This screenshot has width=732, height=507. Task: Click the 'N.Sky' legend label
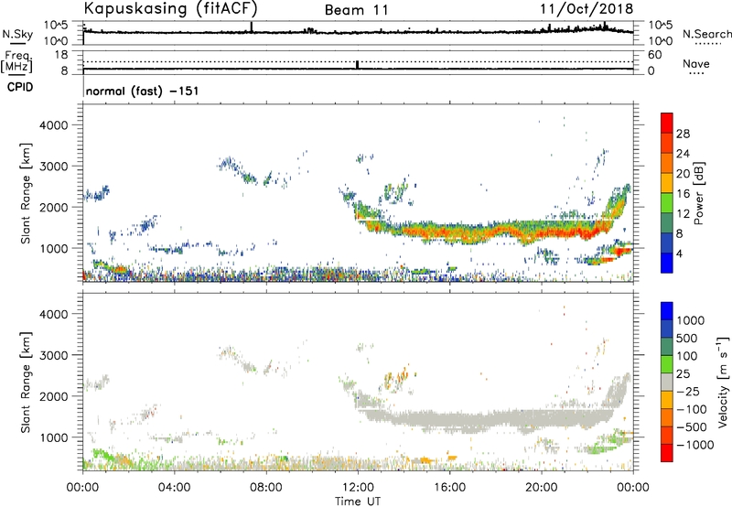coord(17,34)
